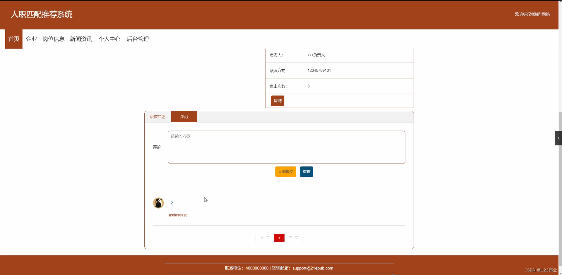Image resolution: width=562 pixels, height=275 pixels.
Task: Open the 企业 navigation section
Action: tap(31, 39)
